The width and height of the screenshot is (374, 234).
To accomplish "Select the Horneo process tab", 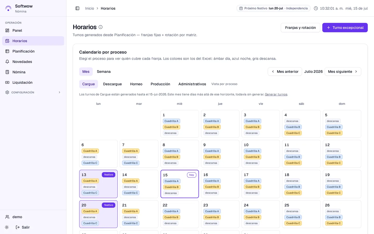I will tap(136, 84).
